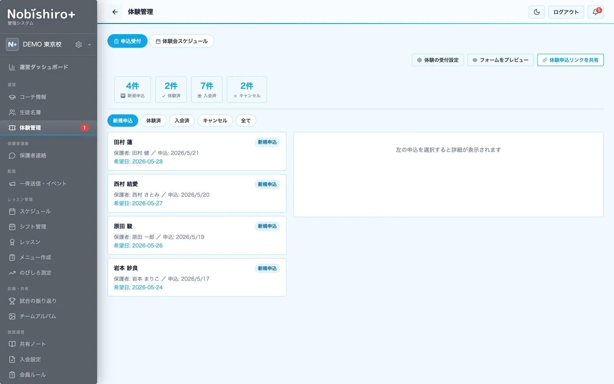The image size is (614, 384).
Task: Open 運営ダッシュボード in sidebar
Action: pyautogui.click(x=48, y=67)
